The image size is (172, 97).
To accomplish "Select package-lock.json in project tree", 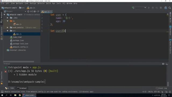I will coord(19,44).
